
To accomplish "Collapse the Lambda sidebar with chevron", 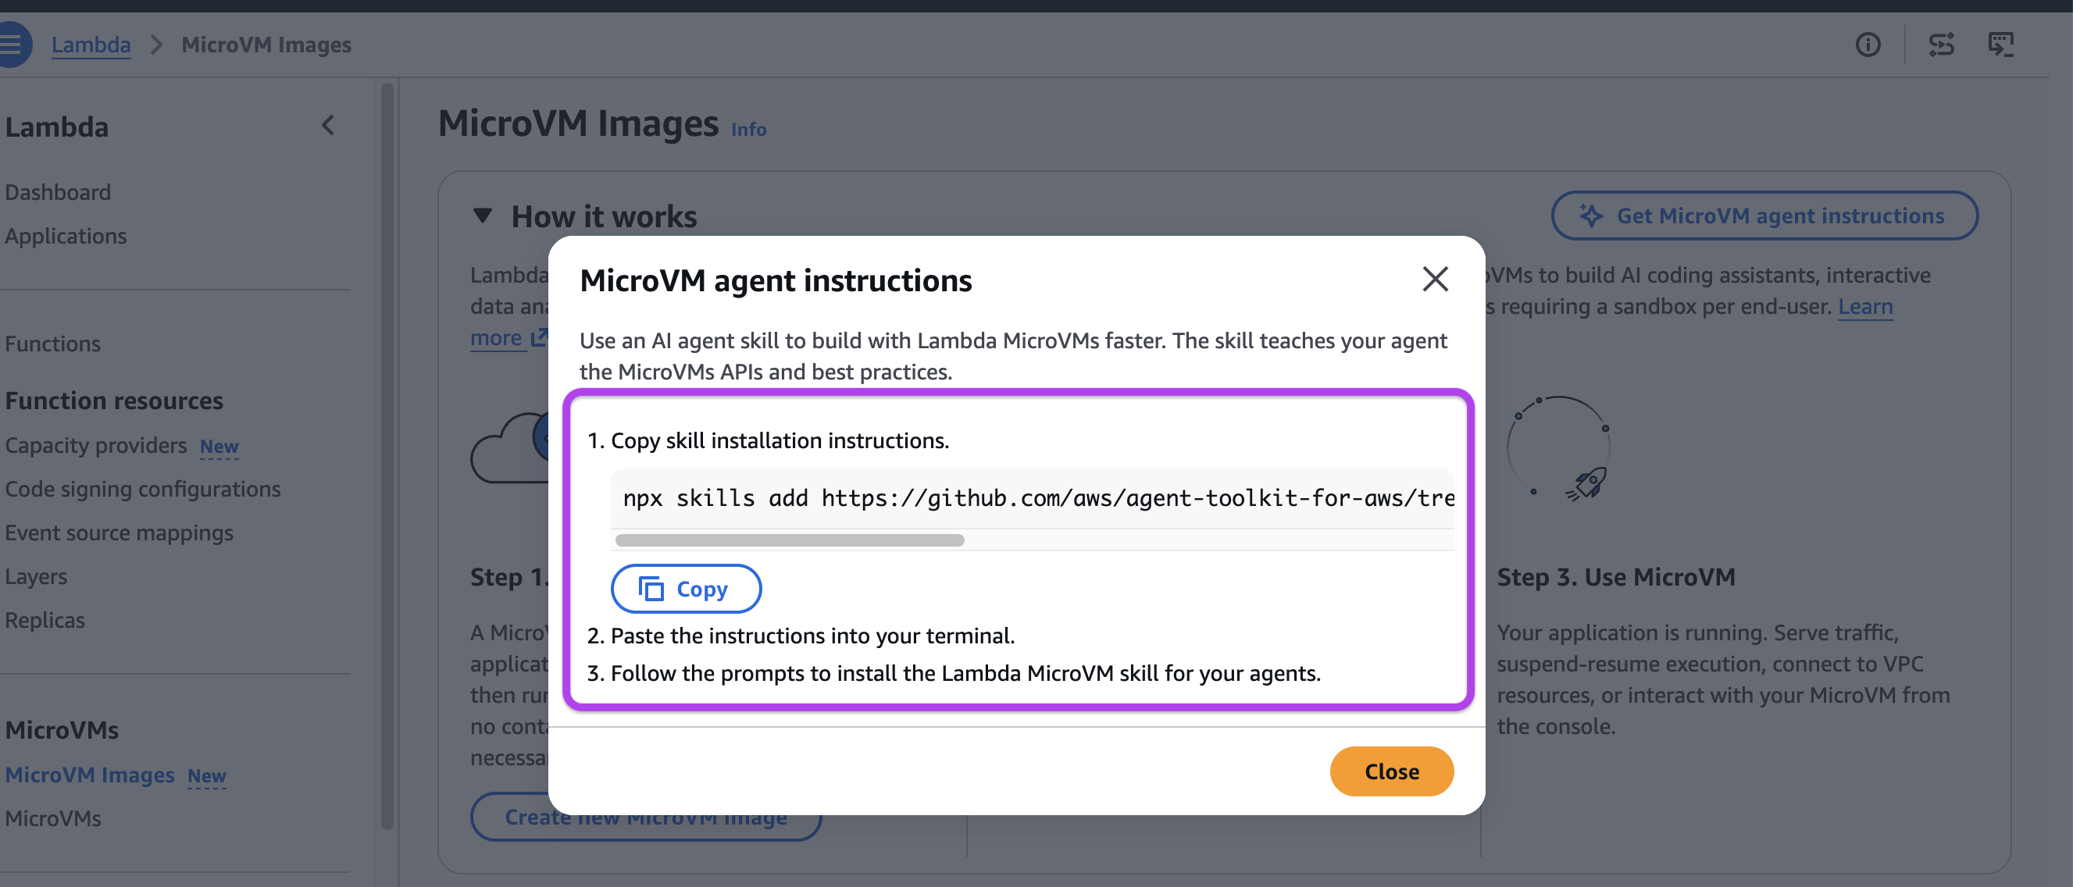I will click(327, 126).
